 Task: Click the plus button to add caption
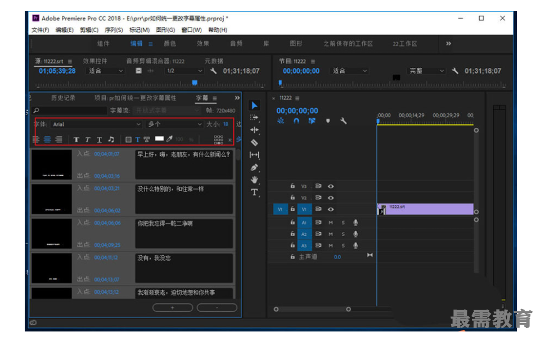173,307
